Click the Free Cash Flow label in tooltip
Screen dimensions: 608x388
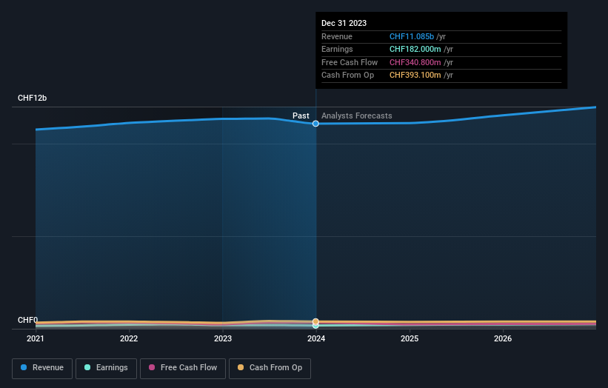(x=350, y=62)
